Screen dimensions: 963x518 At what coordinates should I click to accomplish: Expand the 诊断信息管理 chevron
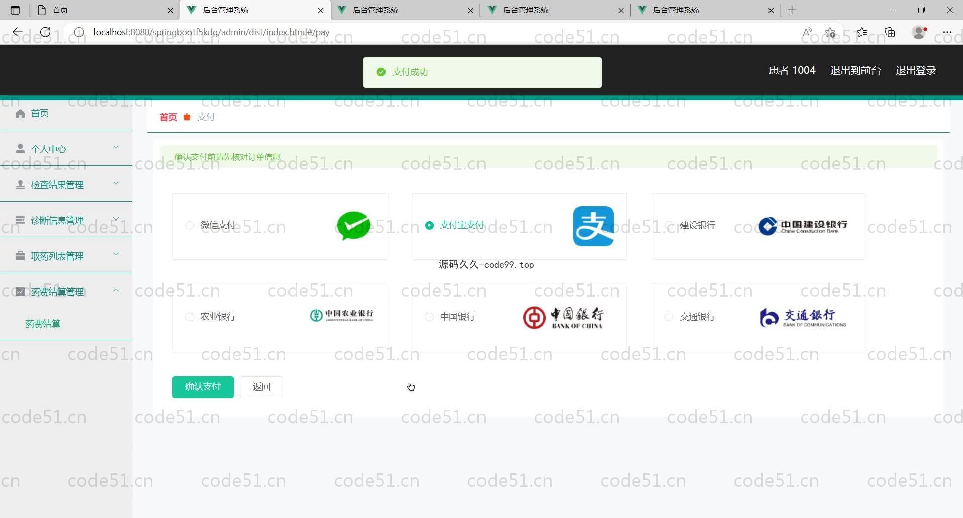tap(116, 219)
